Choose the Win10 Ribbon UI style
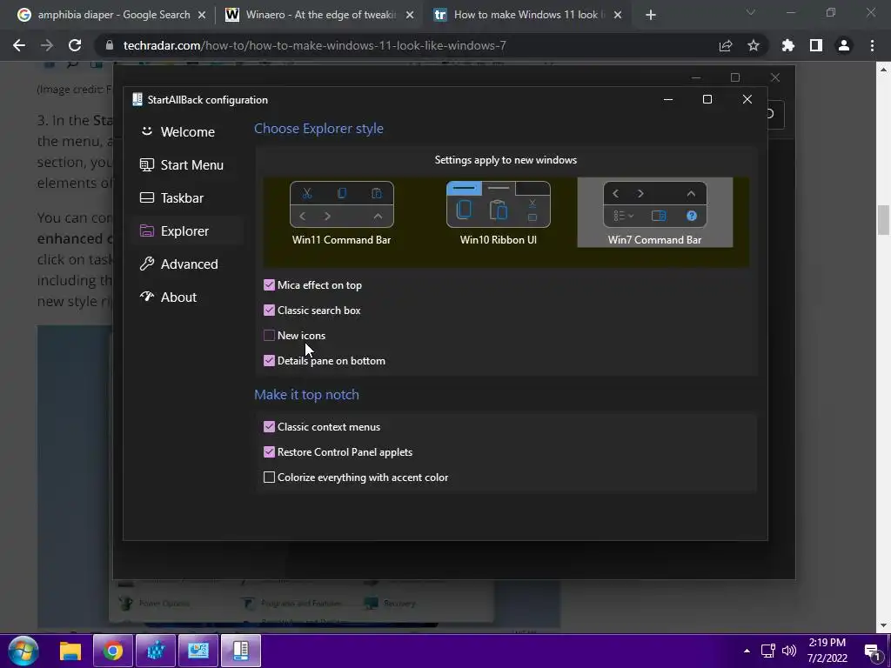This screenshot has height=668, width=891. (499, 212)
